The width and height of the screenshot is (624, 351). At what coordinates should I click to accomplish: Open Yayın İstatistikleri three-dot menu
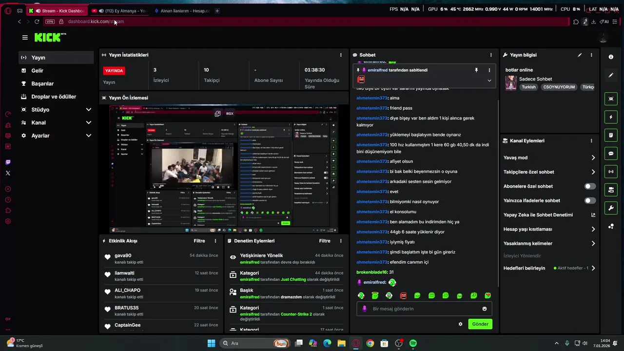tap(341, 55)
